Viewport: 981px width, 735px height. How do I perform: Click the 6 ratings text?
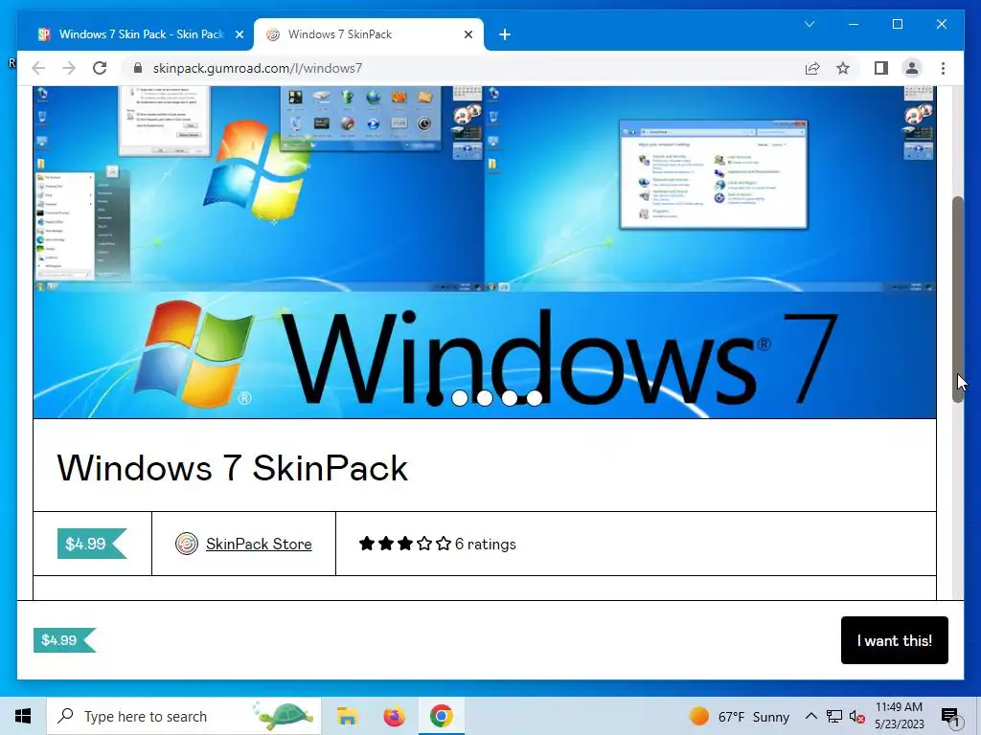486,545
